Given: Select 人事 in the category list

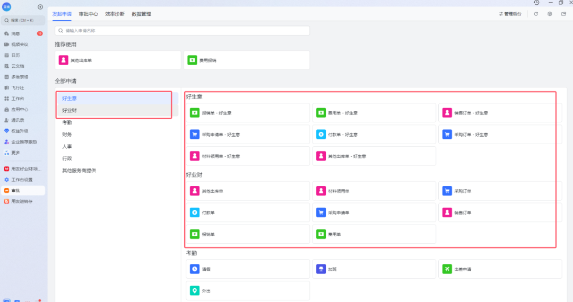Looking at the screenshot, I should (x=117, y=147).
